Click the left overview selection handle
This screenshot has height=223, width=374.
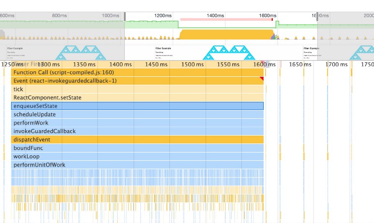[125, 16]
